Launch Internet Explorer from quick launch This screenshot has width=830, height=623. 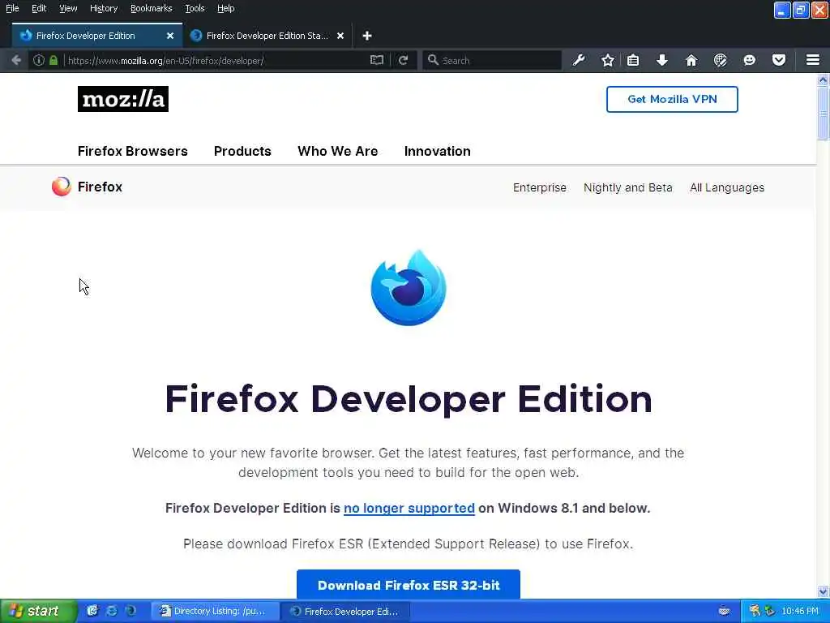[112, 611]
